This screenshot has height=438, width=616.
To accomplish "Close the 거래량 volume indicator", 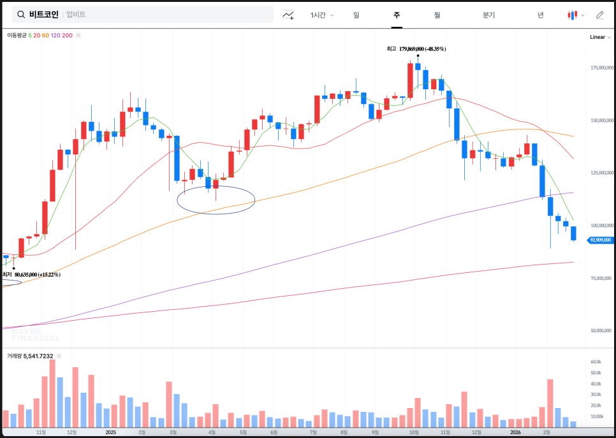I will coord(59,356).
